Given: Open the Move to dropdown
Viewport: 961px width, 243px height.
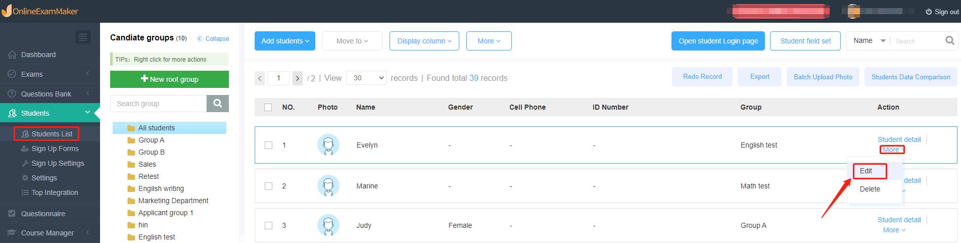Looking at the screenshot, I should pos(352,41).
